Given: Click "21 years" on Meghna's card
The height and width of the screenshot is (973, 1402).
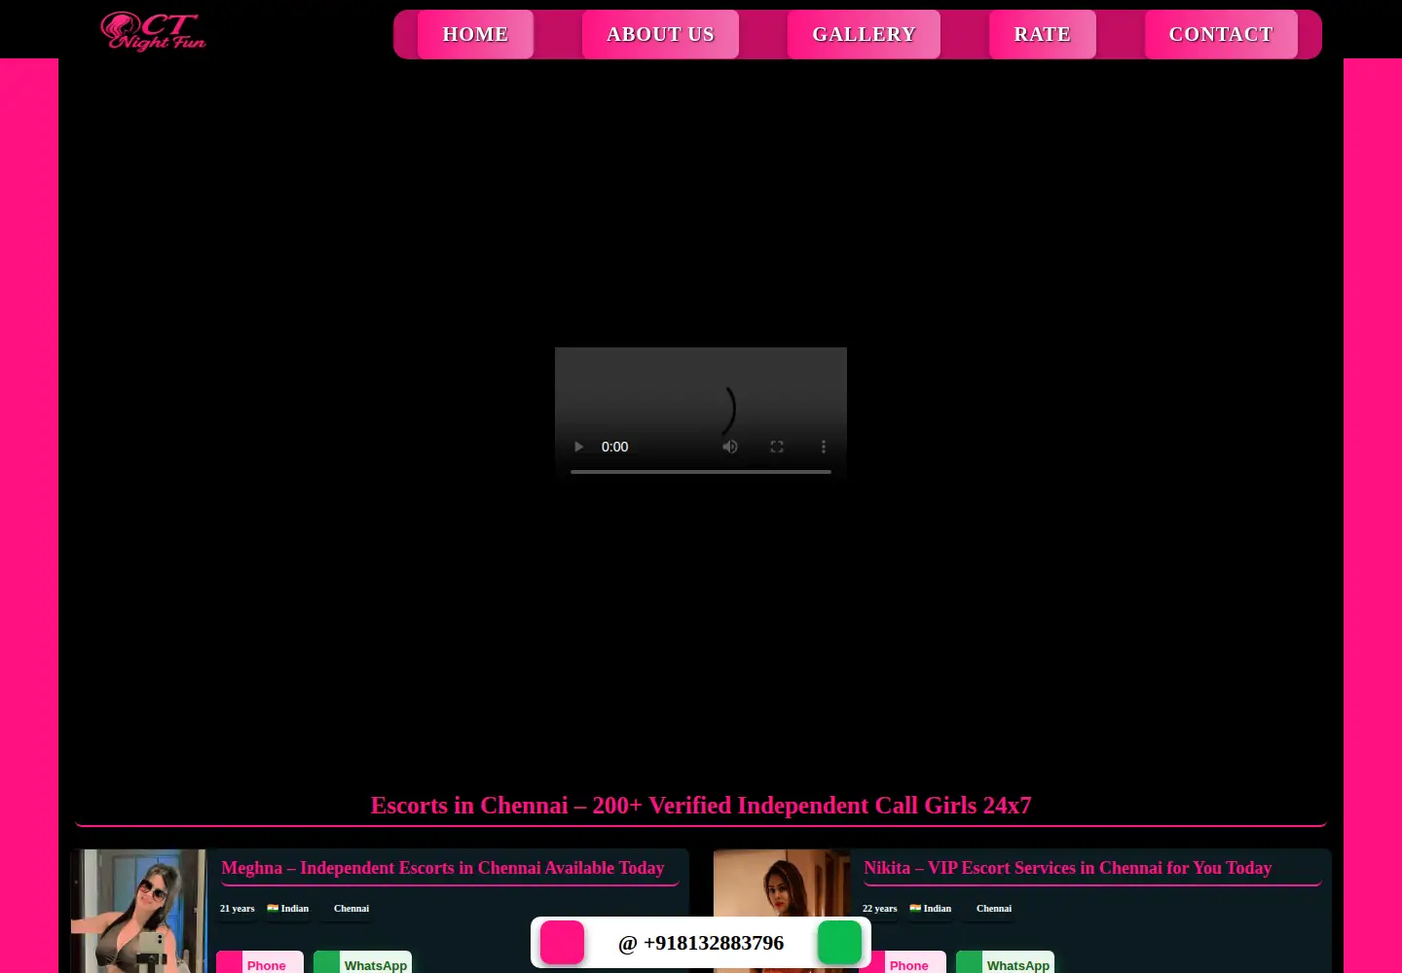Looking at the screenshot, I should click(x=237, y=909).
